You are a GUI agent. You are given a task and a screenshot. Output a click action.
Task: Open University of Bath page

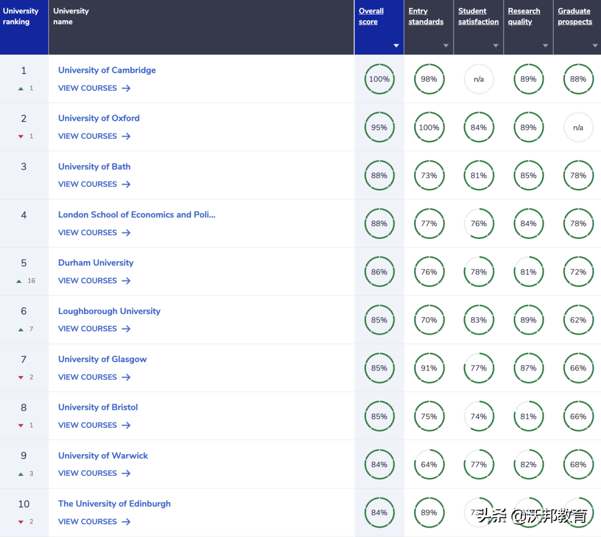click(94, 167)
